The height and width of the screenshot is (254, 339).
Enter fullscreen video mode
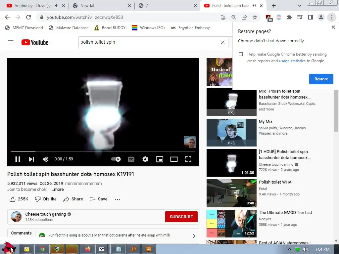[x=188, y=159]
